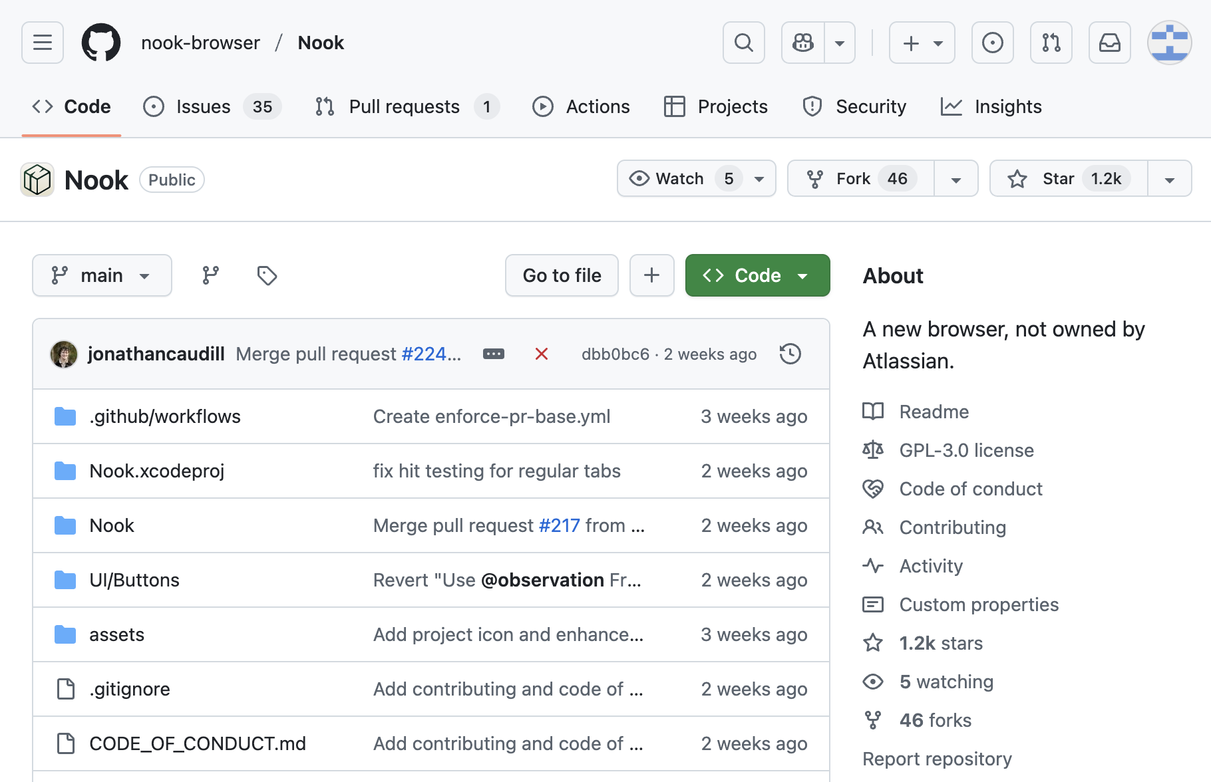Open the search magnifier icon
The height and width of the screenshot is (782, 1211).
coord(743,43)
